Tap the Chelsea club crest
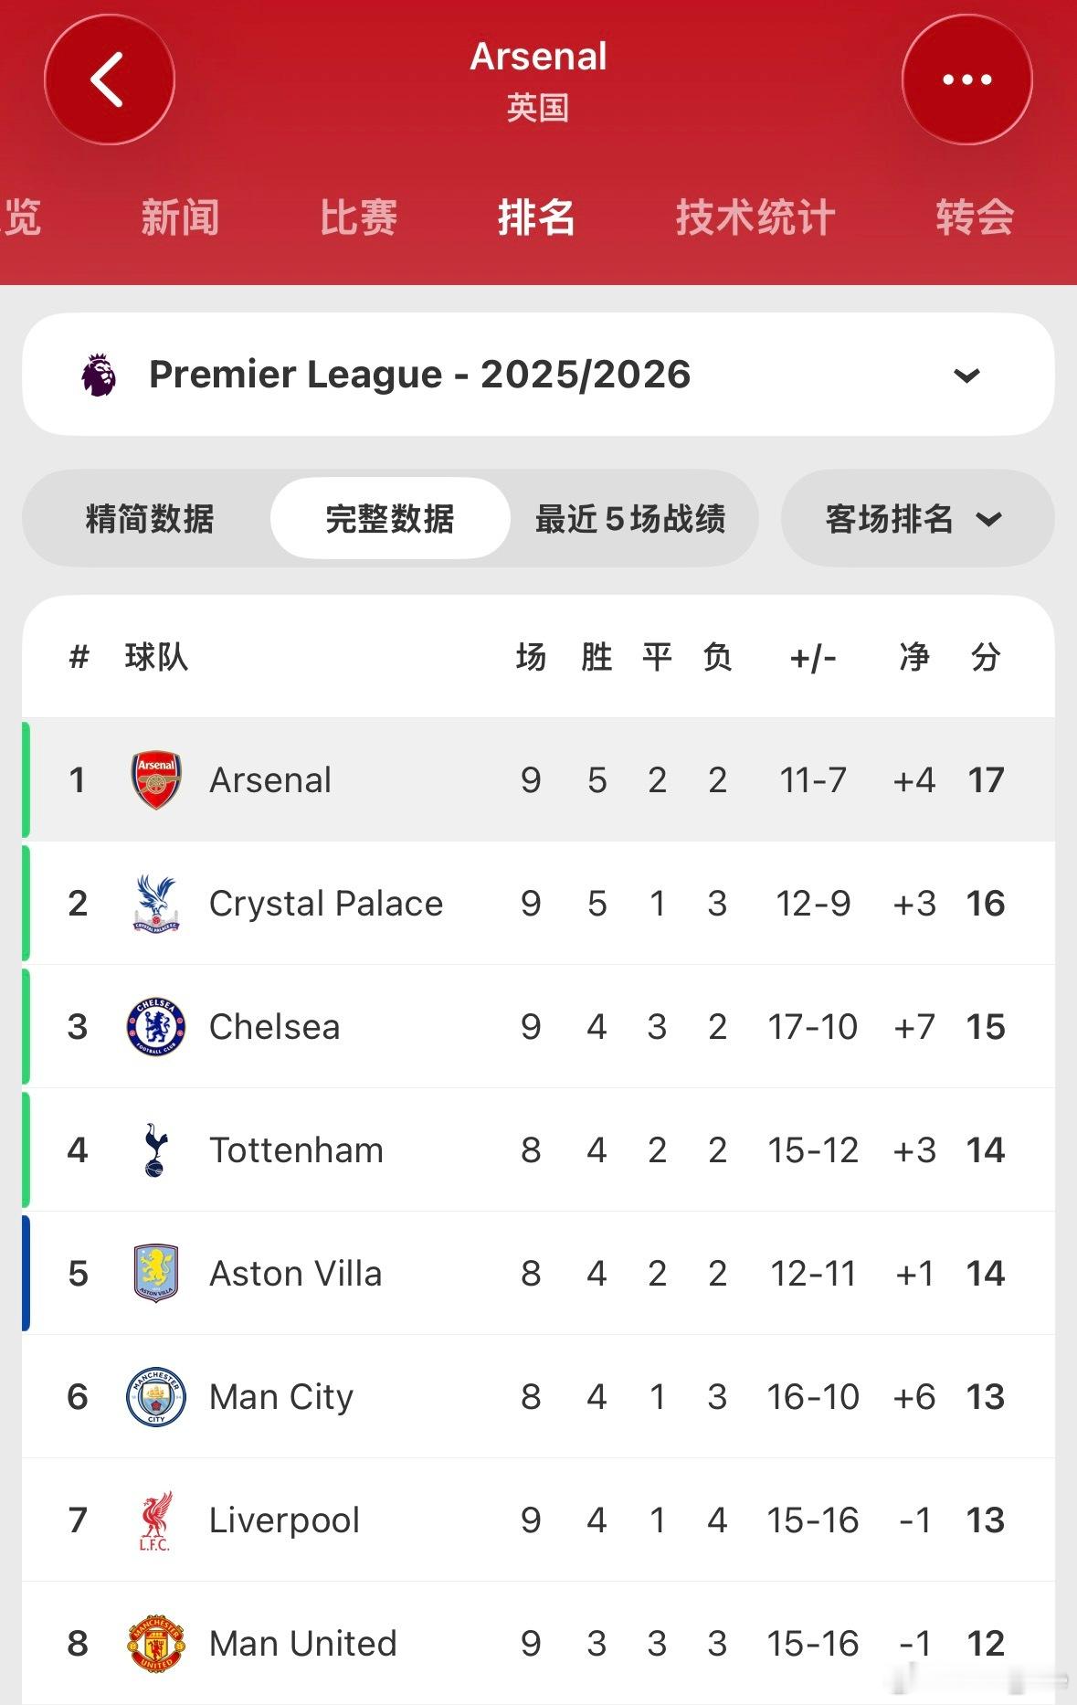The height and width of the screenshot is (1705, 1077). pos(156,1026)
